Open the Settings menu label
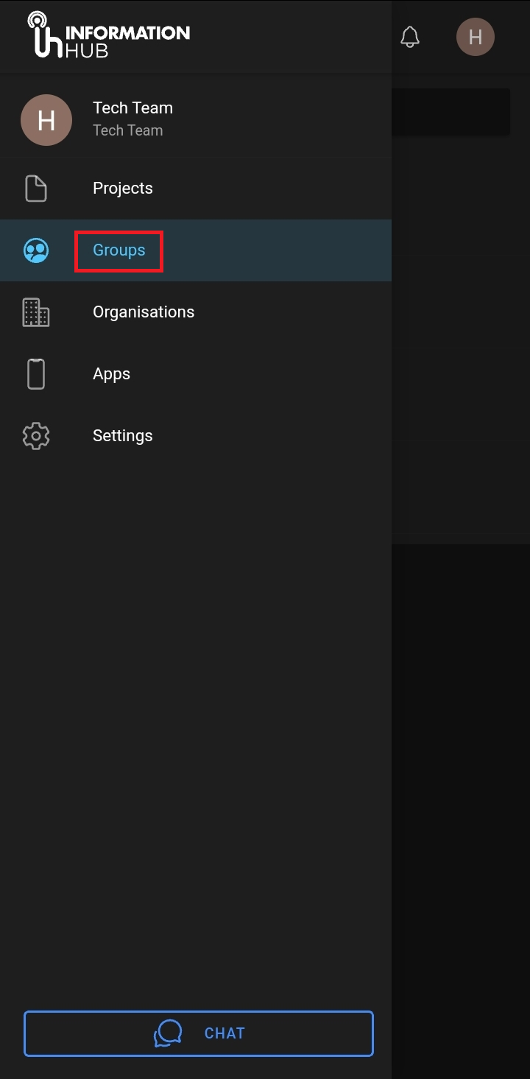The width and height of the screenshot is (530, 1079). [123, 436]
